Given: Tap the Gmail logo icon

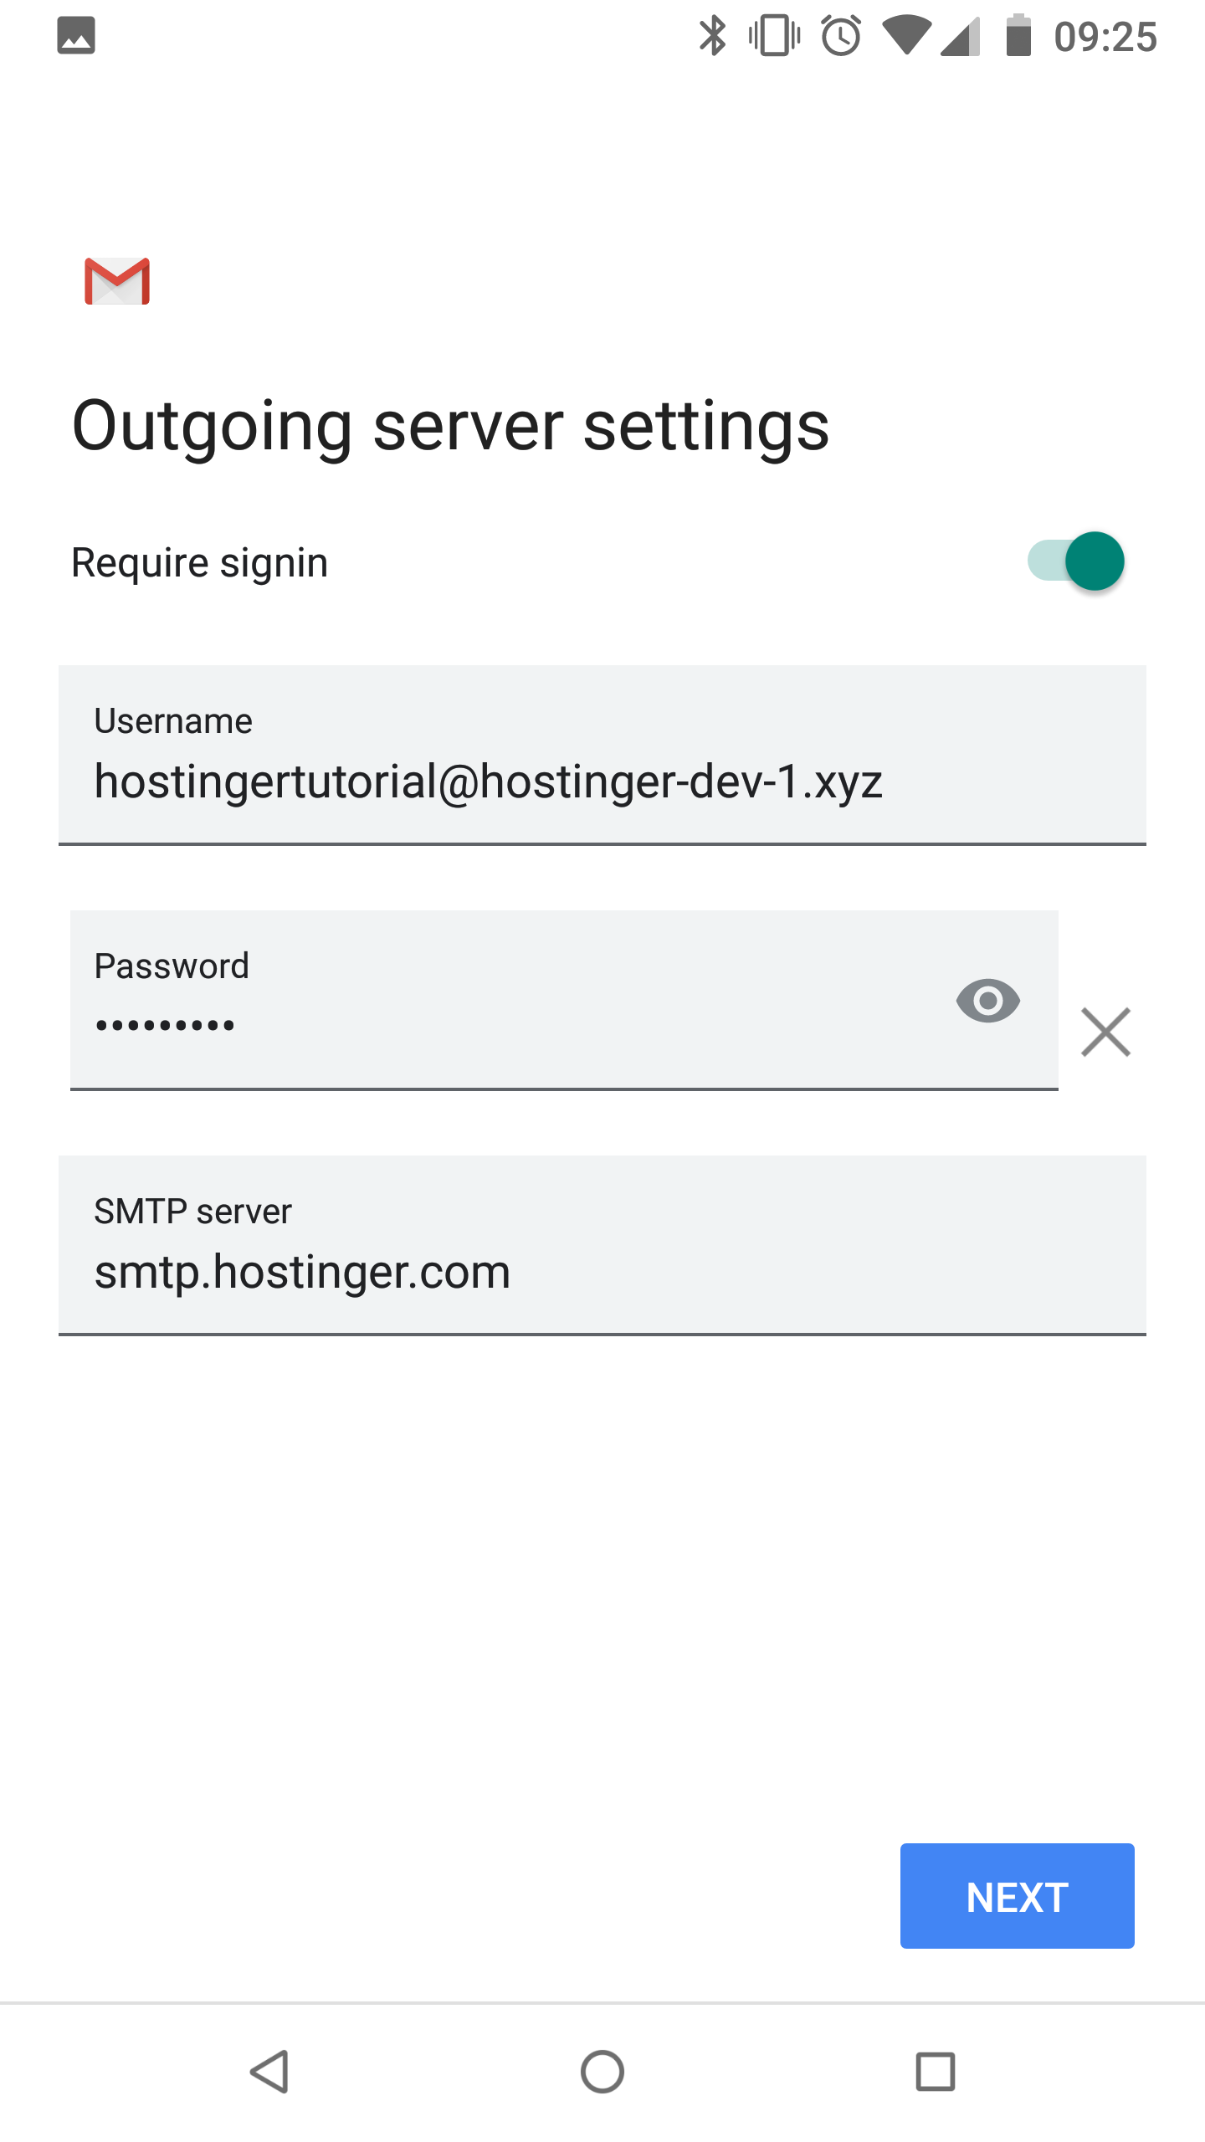Looking at the screenshot, I should 117,281.
